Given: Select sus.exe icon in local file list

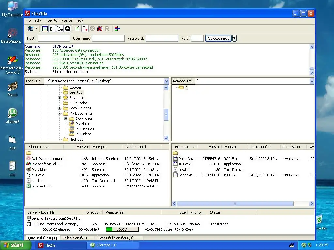Looking at the screenshot, I should tap(29, 175).
